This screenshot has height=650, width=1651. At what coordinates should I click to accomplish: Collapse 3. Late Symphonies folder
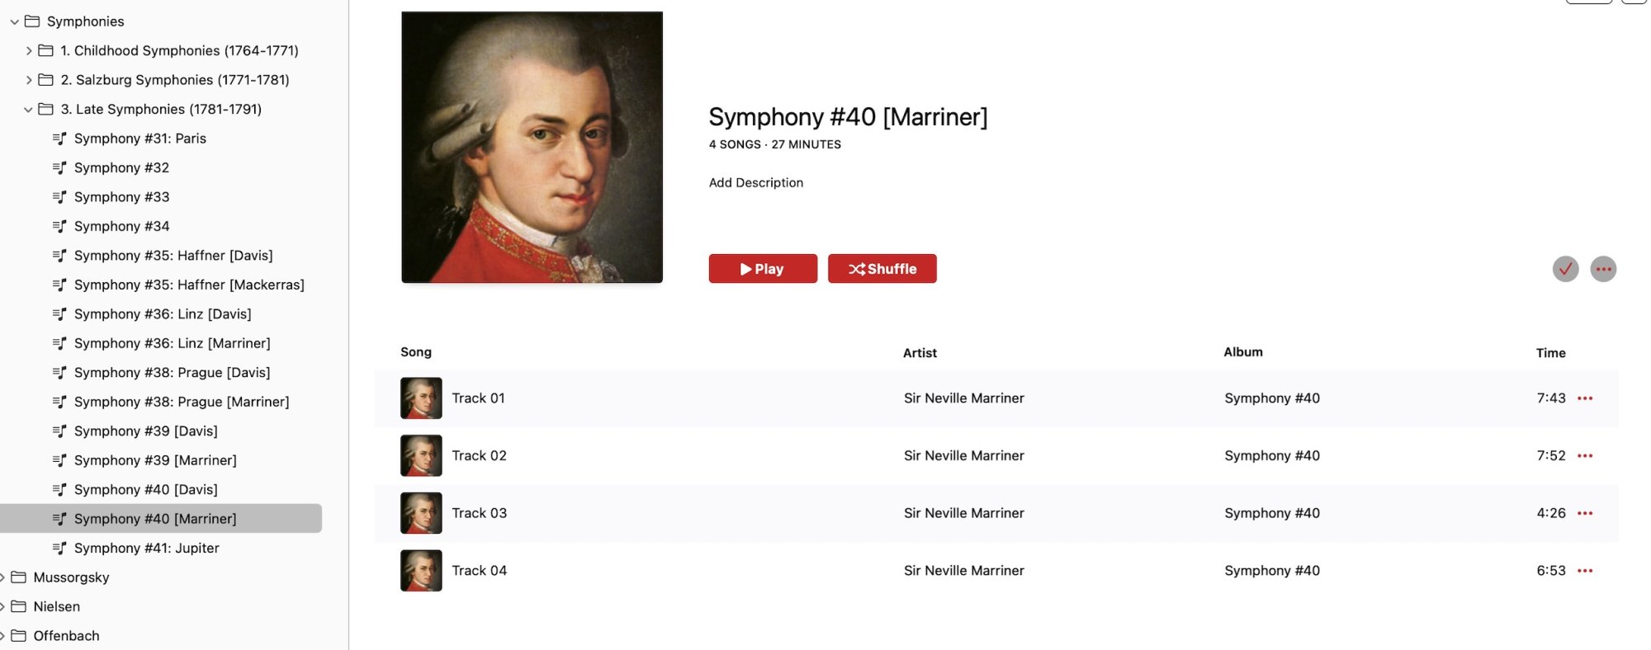29,110
